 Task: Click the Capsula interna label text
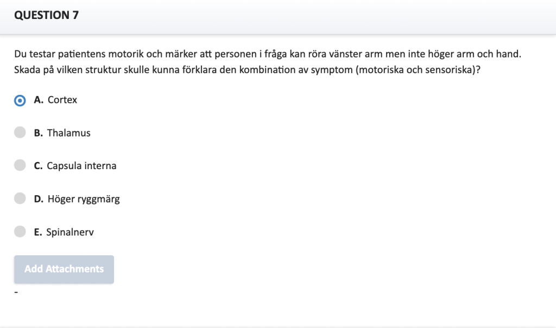click(81, 166)
